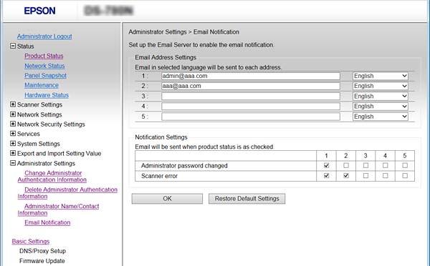Check Administrator password changed for address 2
The width and height of the screenshot is (430, 266).
point(346,166)
